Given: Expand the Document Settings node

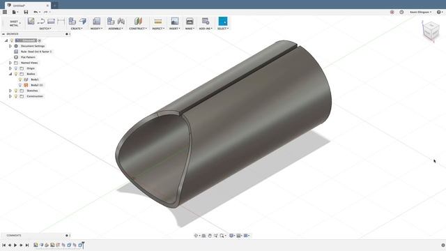Looking at the screenshot, I should 10,46.
